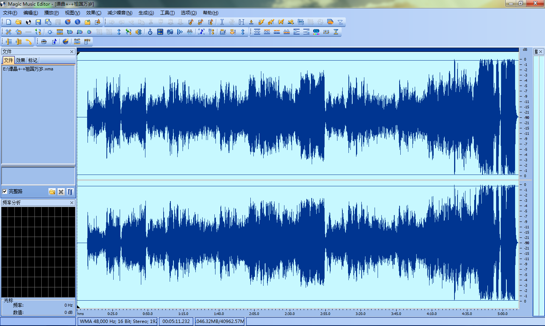Close the level meter panel on right
The image size is (545, 326).
(x=541, y=51)
